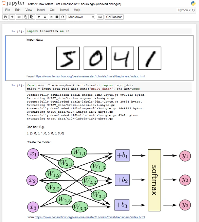Click the In [2] prompt label
199x222 pixels.
[18, 86]
